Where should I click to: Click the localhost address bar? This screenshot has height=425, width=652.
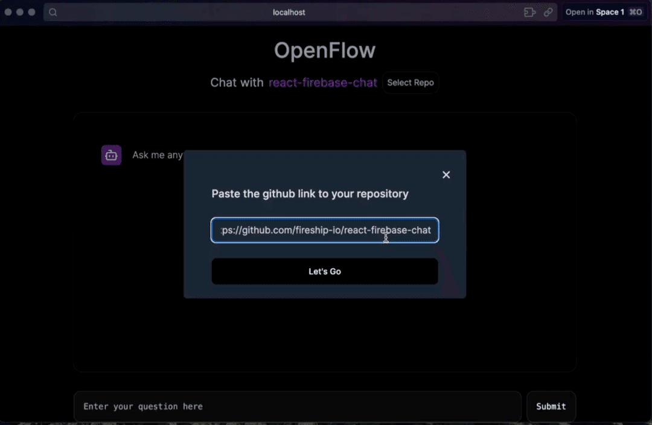[289, 12]
